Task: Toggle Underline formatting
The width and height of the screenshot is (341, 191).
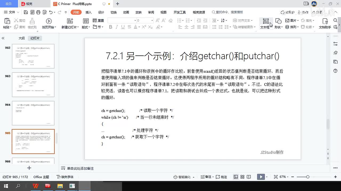Action: (x=123, y=27)
